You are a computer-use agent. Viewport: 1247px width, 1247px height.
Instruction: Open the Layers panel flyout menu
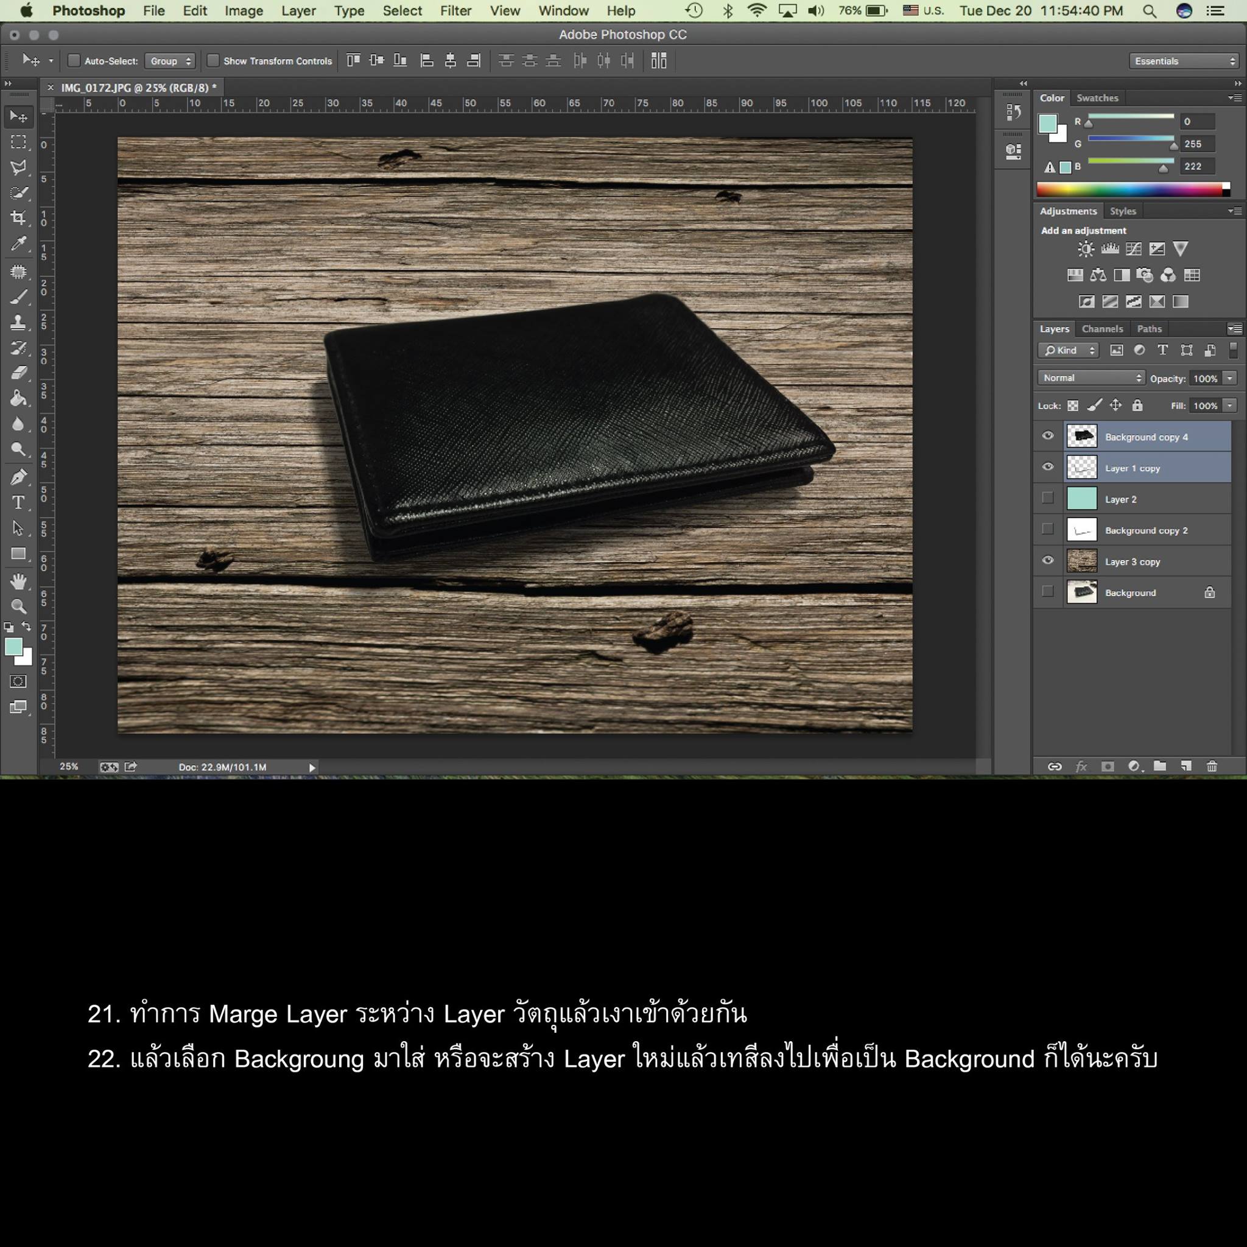click(1235, 329)
